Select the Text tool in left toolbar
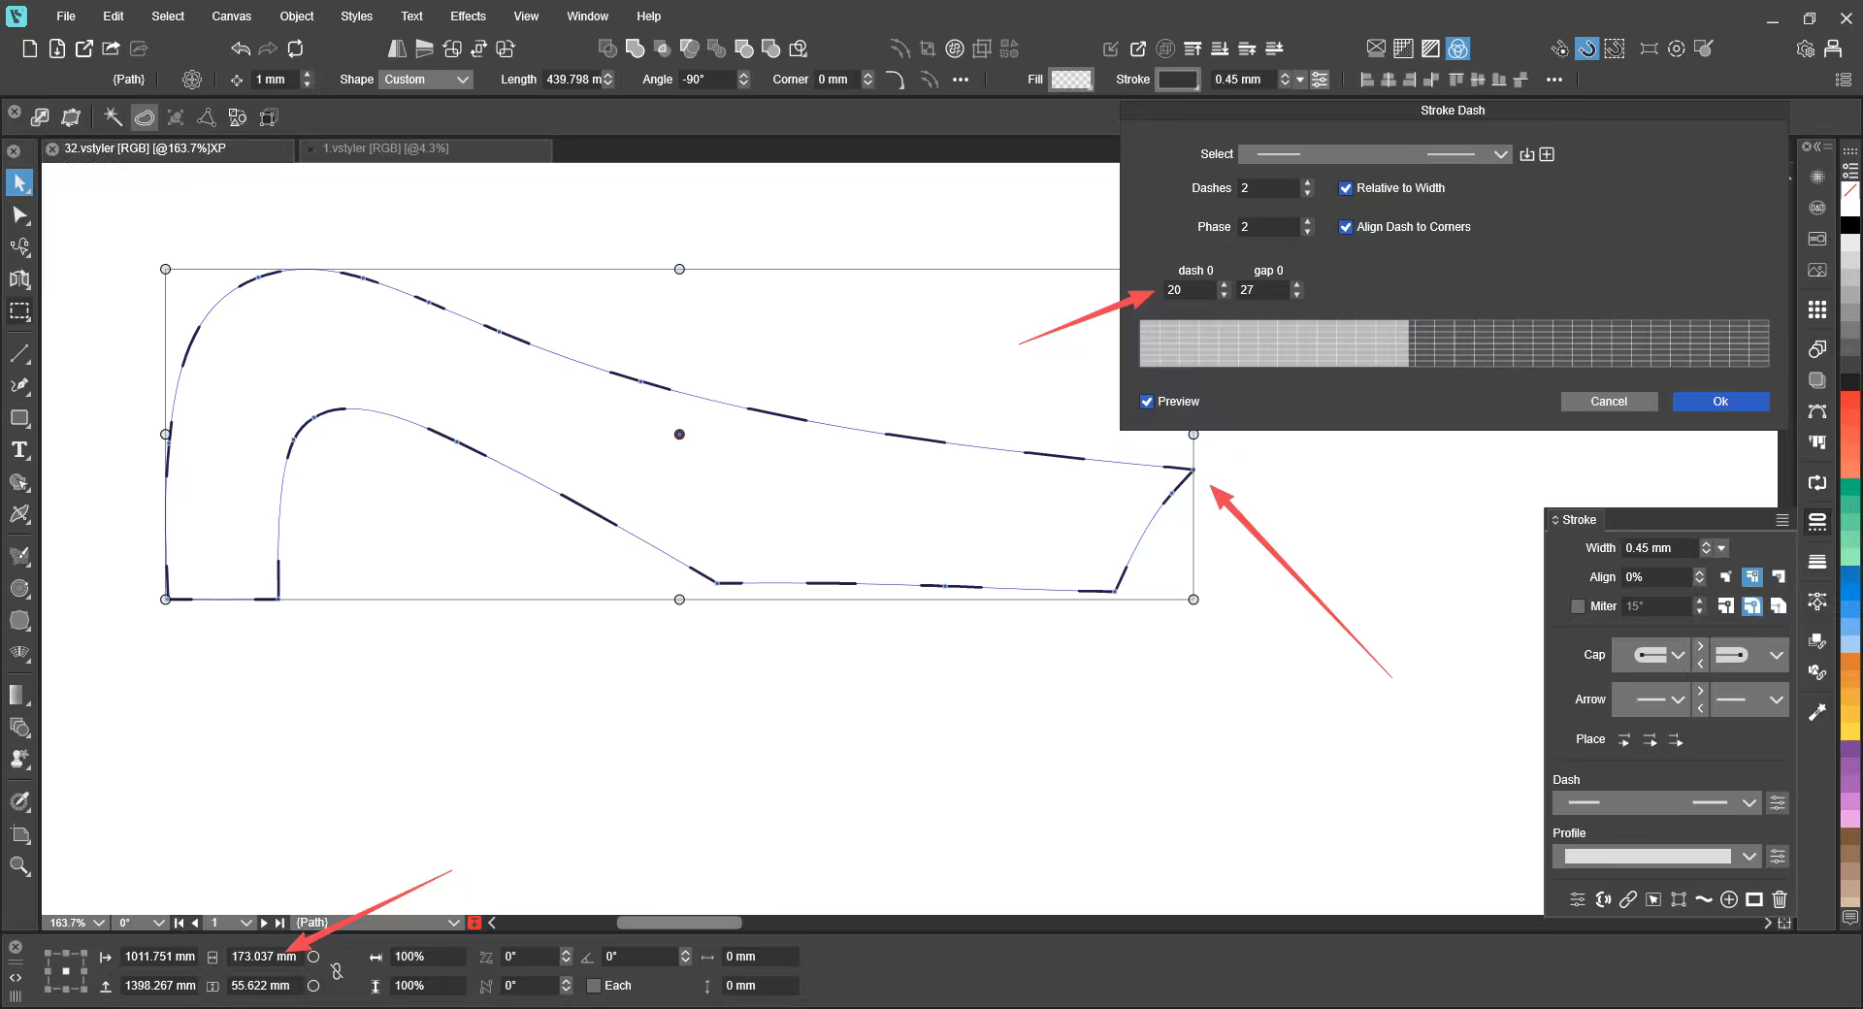The image size is (1863, 1009). 19,450
